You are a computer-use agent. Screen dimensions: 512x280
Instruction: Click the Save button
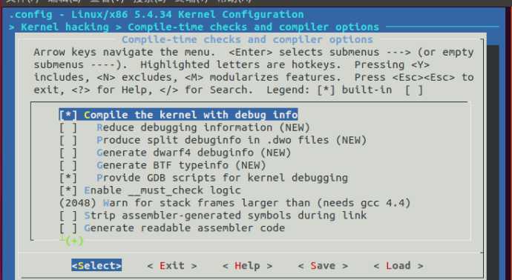pyautogui.click(x=323, y=266)
